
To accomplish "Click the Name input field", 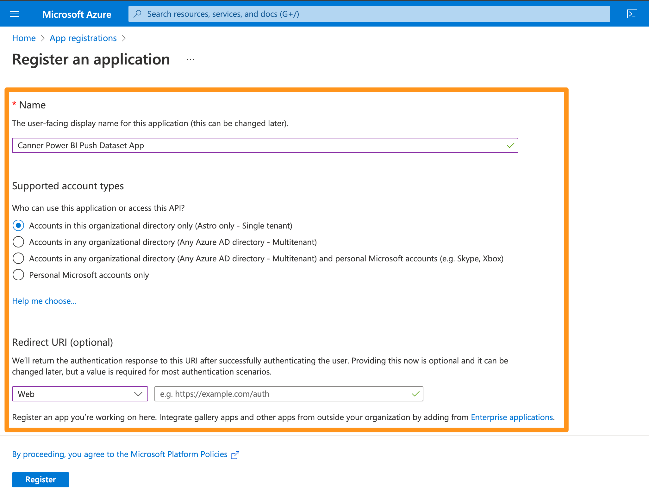I will tap(265, 144).
